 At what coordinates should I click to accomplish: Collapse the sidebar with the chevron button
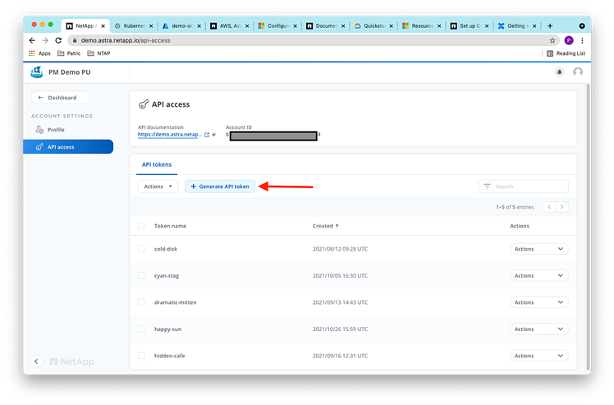(x=36, y=361)
